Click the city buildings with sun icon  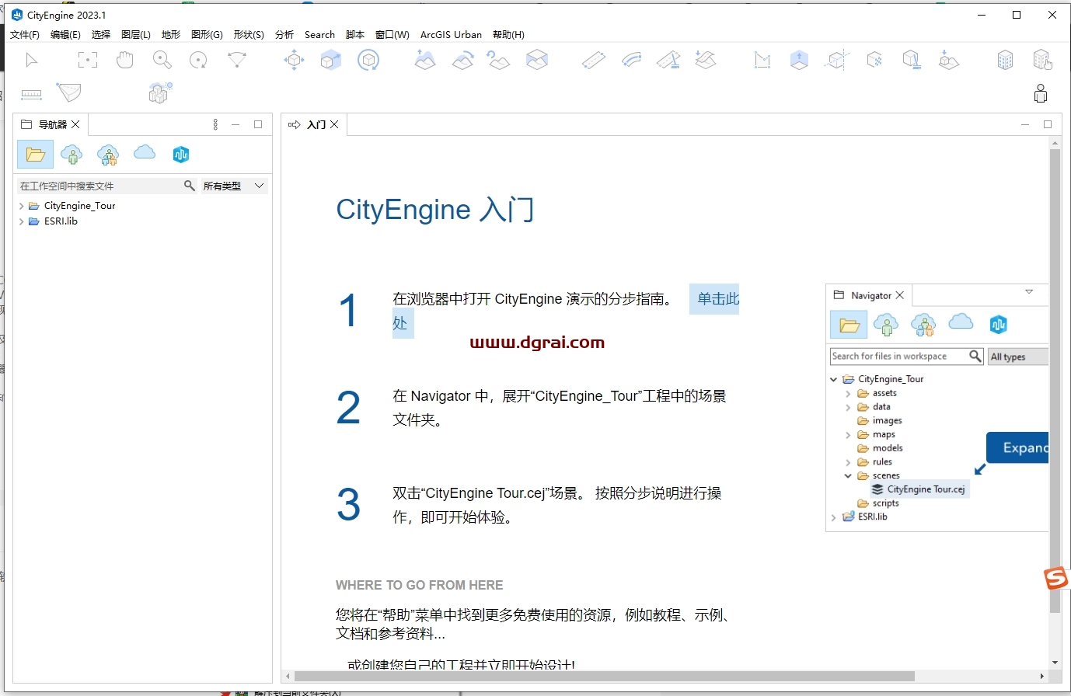(160, 92)
